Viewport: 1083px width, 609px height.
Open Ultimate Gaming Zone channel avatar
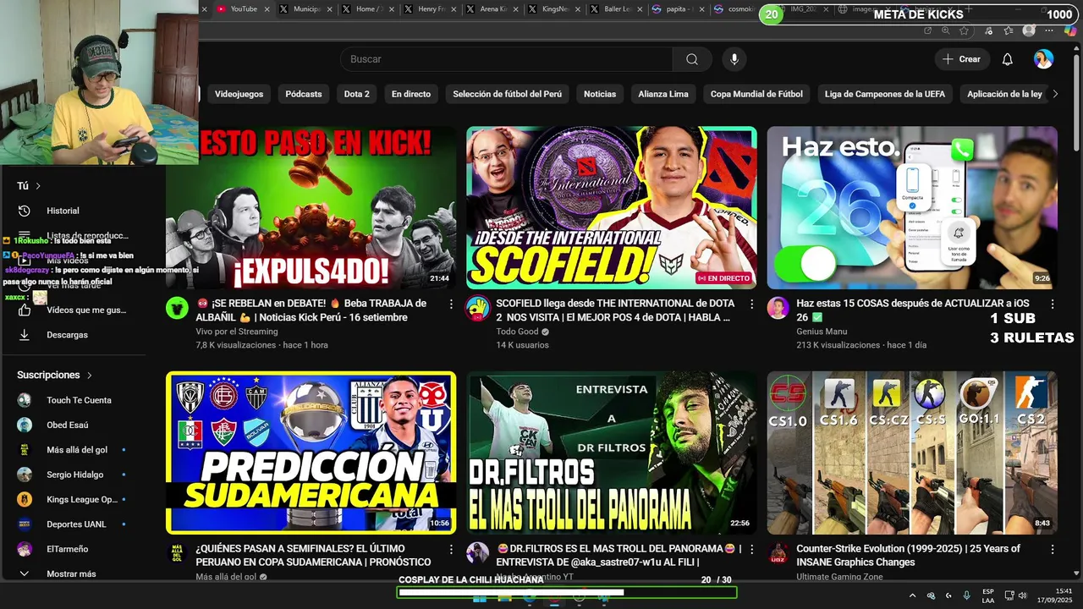(778, 553)
